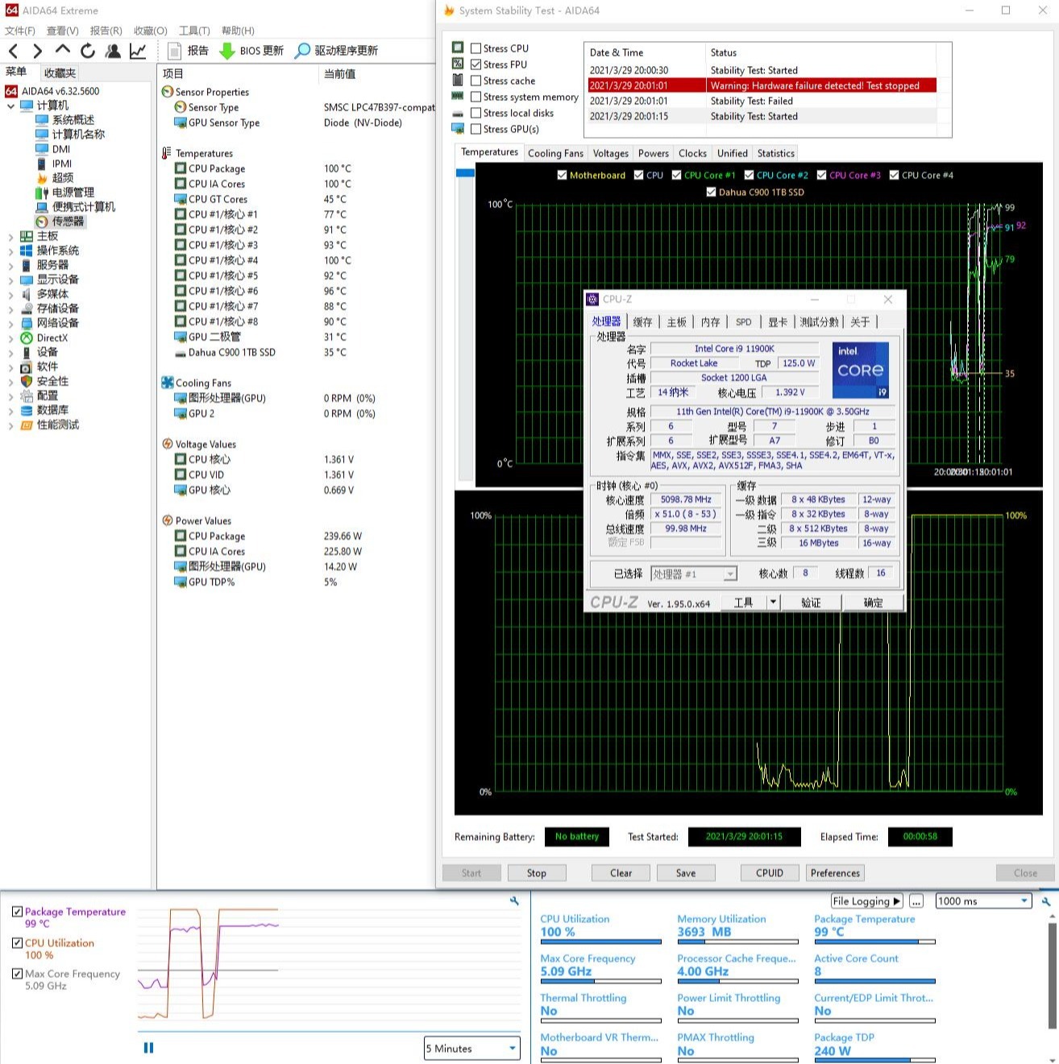The width and height of the screenshot is (1059, 1064).
Task: Switch to the Cooling Fans tab
Action: coord(555,153)
